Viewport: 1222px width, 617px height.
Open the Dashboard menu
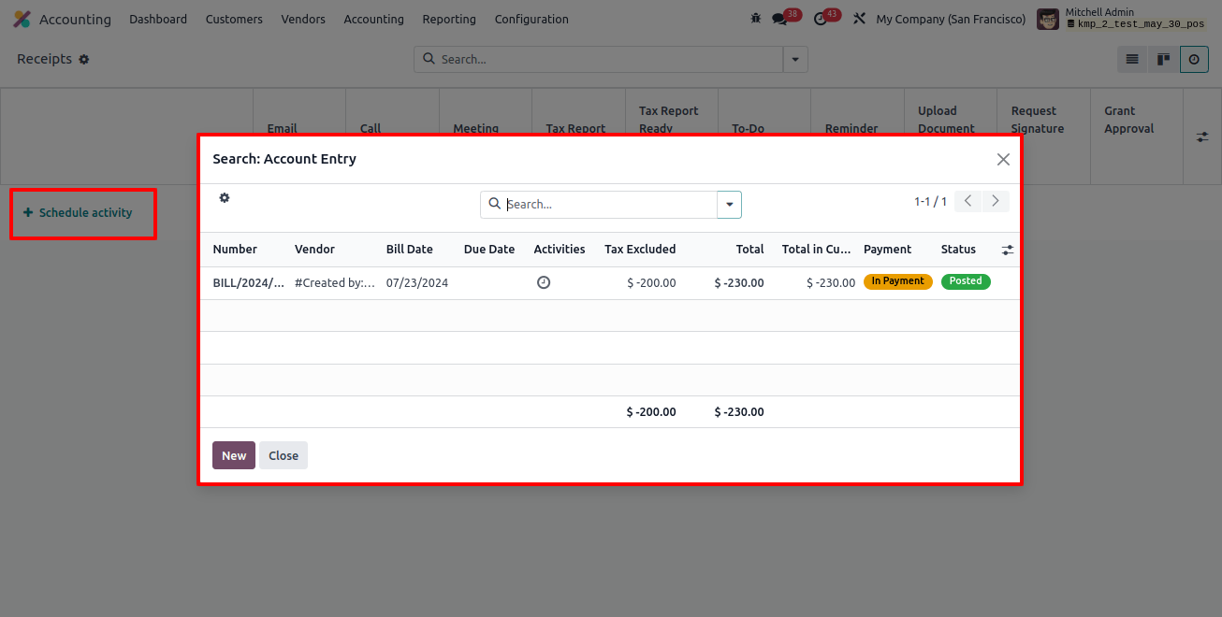158,19
